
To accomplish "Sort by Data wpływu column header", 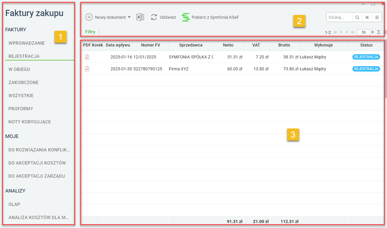I will 118,45.
